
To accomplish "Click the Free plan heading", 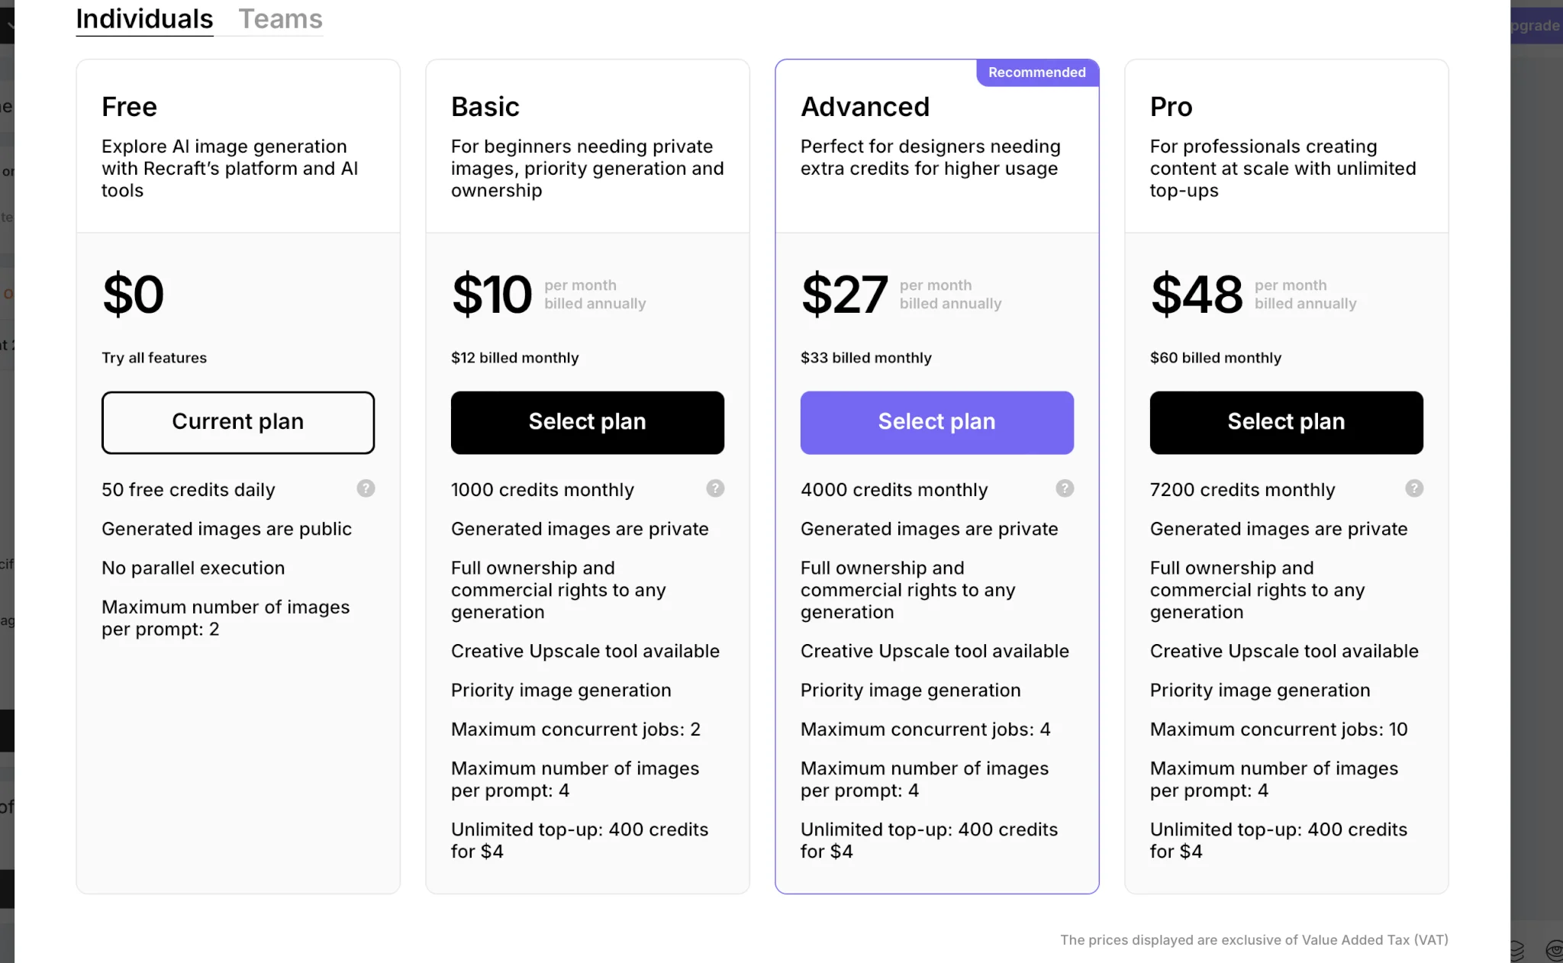I will click(129, 107).
